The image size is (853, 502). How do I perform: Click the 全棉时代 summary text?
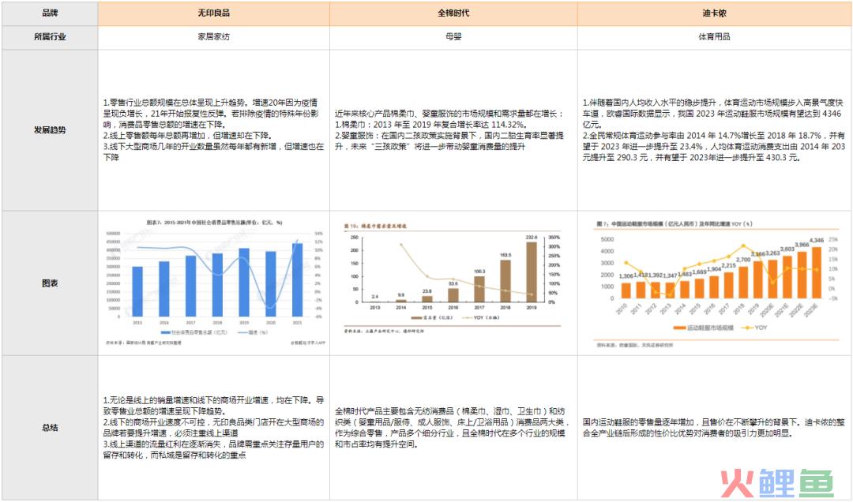(x=452, y=428)
